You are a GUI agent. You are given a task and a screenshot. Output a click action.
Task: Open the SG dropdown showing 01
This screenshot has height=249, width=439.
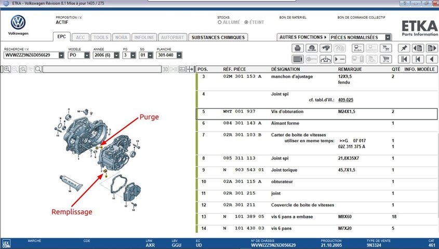pyautogui.click(x=150, y=56)
